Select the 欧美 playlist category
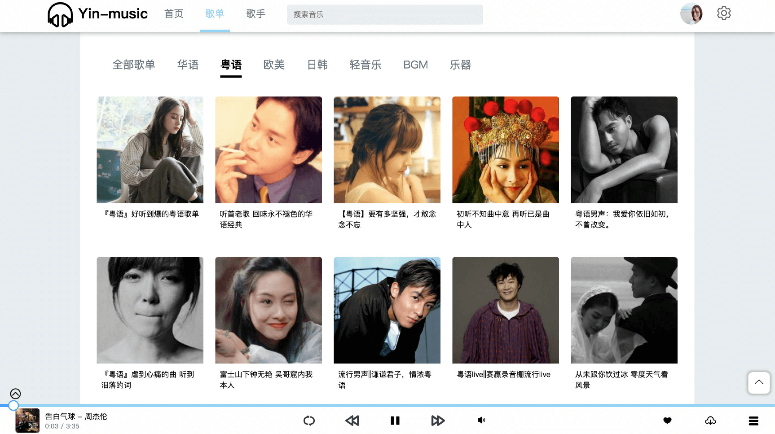 point(274,65)
